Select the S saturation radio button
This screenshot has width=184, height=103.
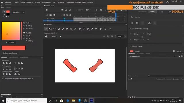[x=24, y=26]
